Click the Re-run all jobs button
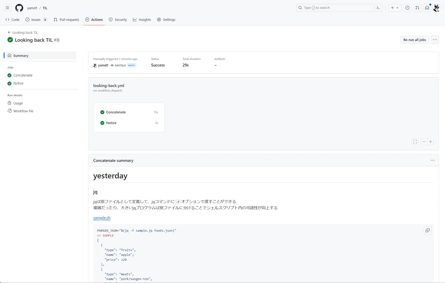 415,40
